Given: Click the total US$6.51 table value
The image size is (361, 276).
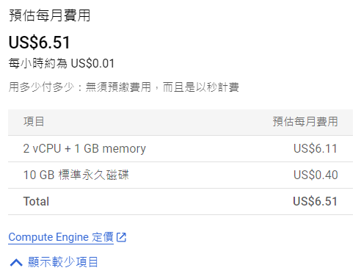Looking at the screenshot, I should click(x=316, y=201).
